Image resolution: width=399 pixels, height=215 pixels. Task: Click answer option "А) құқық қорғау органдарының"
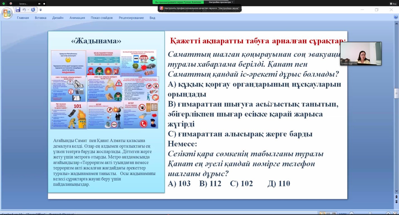[x=254, y=89]
